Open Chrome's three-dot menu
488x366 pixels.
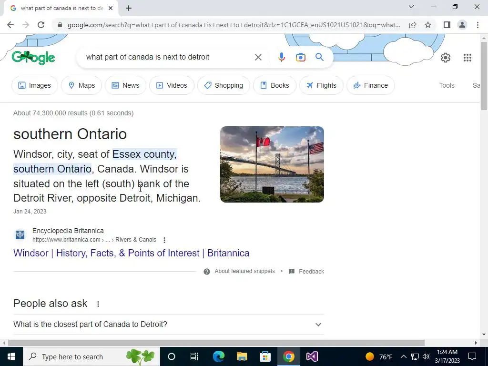[478, 25]
